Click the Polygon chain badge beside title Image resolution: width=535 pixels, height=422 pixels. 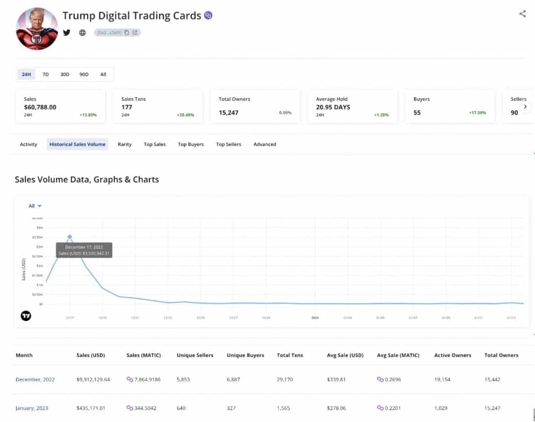pos(208,15)
